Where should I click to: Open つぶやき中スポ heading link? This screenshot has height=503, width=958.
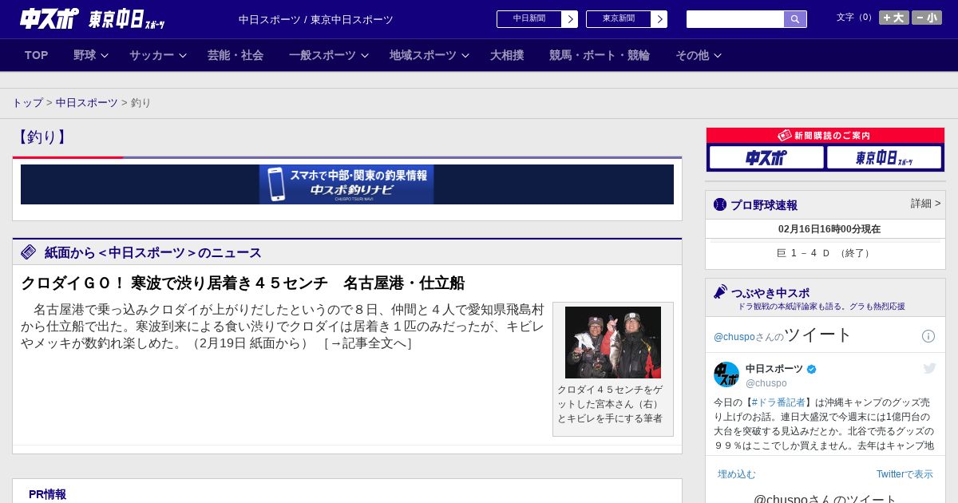tap(770, 293)
